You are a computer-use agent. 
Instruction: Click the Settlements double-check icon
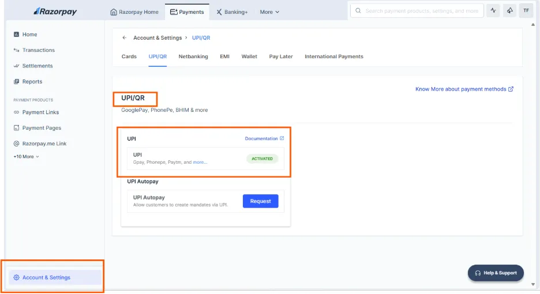point(16,66)
